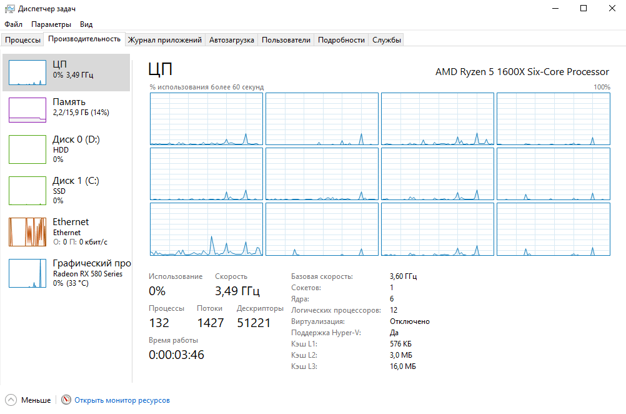Click the resource monitor icon at bottom

tap(66, 400)
